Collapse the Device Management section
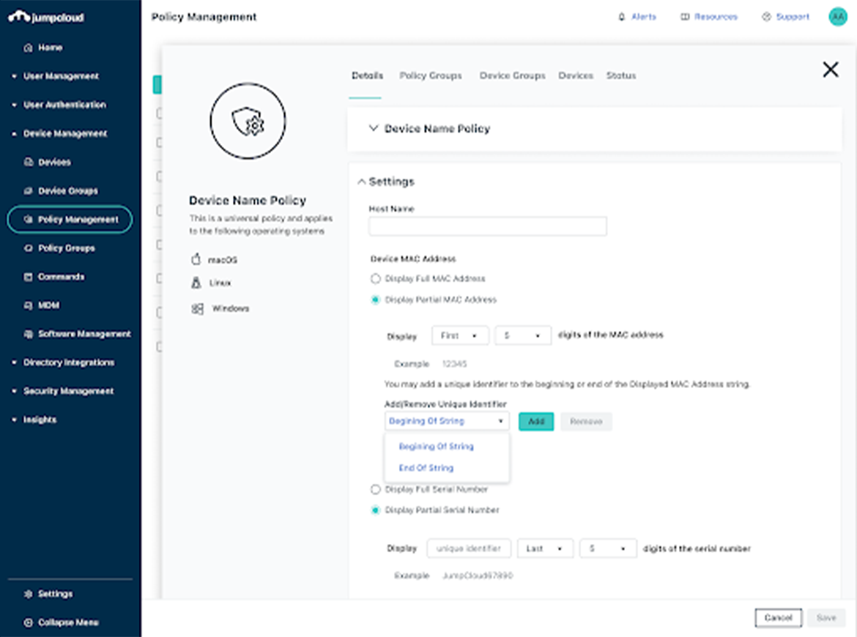This screenshot has height=637, width=857. point(14,134)
